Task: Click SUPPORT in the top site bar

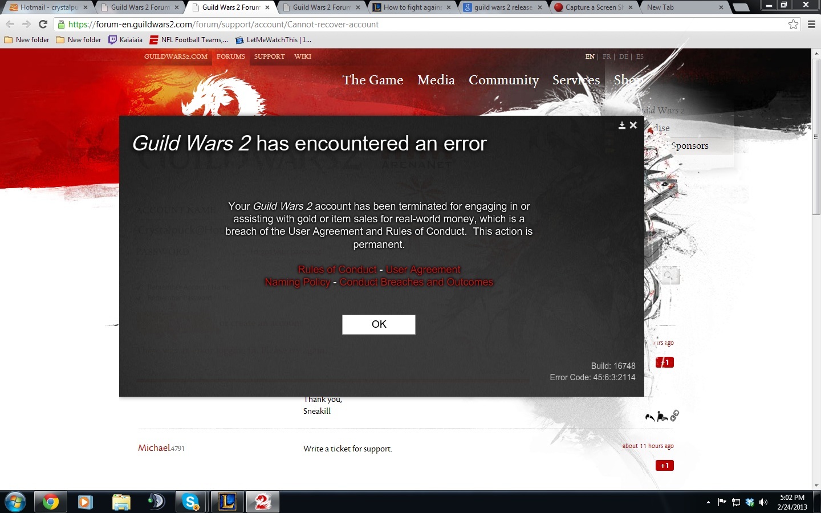Action: (270, 56)
